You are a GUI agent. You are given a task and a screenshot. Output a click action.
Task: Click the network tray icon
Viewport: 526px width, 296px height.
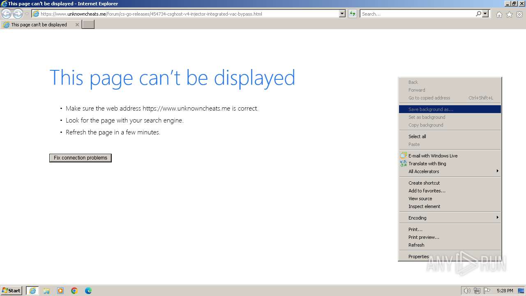[x=477, y=291]
